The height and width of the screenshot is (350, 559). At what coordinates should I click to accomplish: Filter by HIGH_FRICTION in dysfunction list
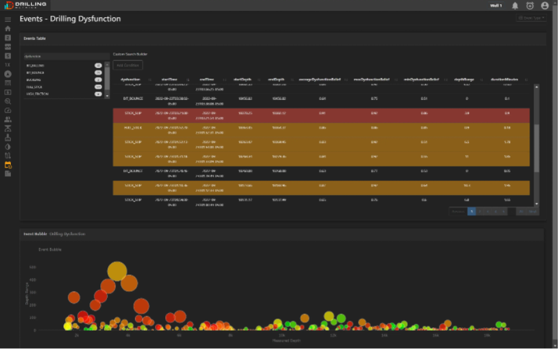coord(36,94)
